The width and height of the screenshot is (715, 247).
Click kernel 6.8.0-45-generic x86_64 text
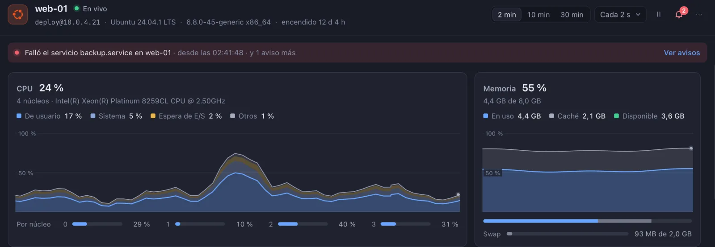(228, 22)
